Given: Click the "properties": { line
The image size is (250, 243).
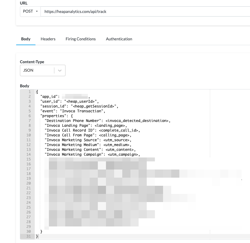Looking at the screenshot, I should [x=56, y=116].
